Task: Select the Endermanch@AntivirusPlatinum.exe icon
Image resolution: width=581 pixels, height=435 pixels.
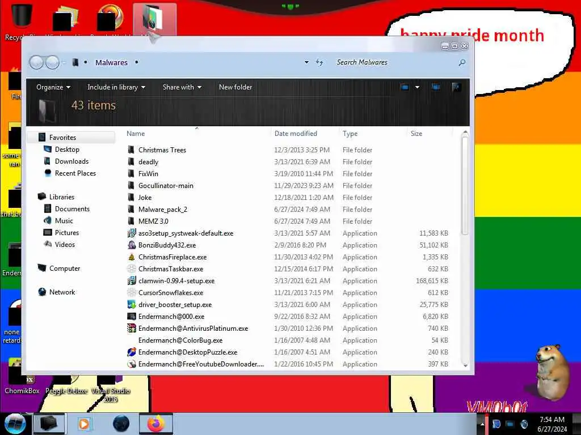Action: coord(131,329)
